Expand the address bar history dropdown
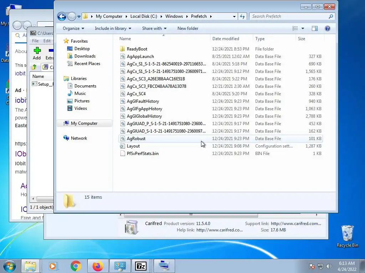 (234, 16)
